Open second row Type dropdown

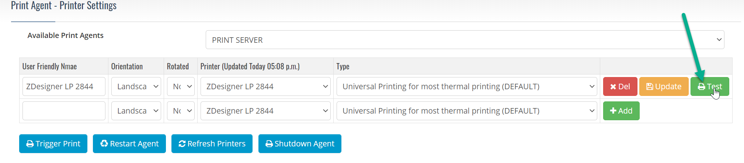pyautogui.click(x=467, y=111)
